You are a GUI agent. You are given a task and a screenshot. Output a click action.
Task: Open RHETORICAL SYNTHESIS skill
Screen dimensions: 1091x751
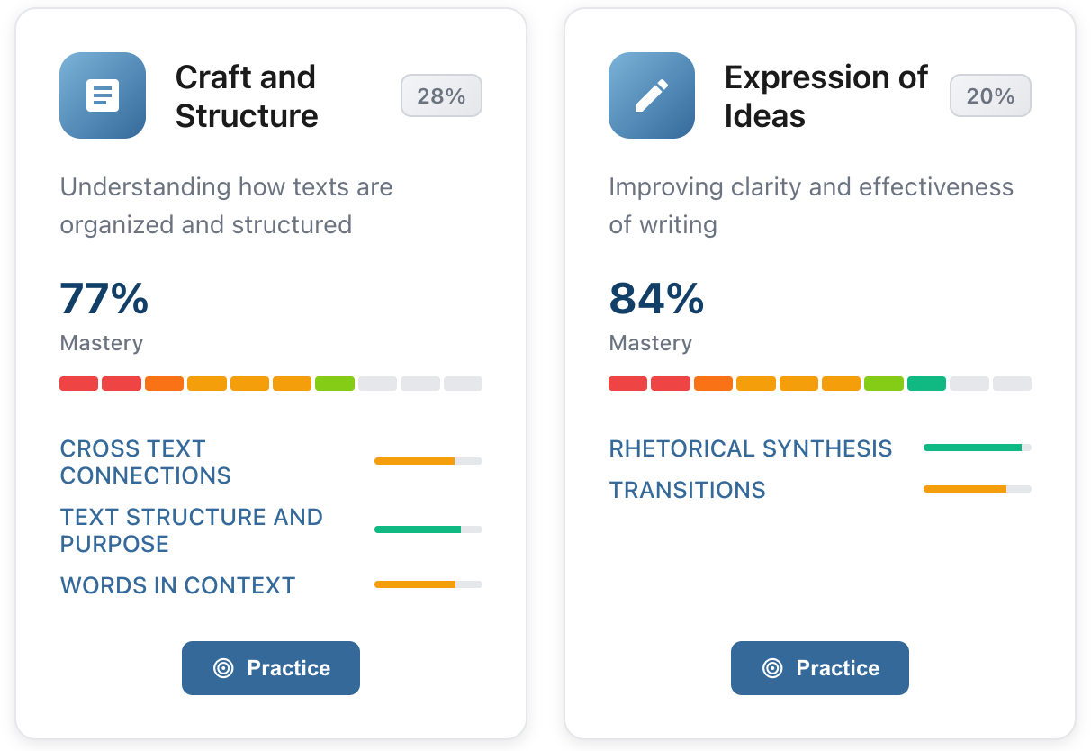pos(750,448)
